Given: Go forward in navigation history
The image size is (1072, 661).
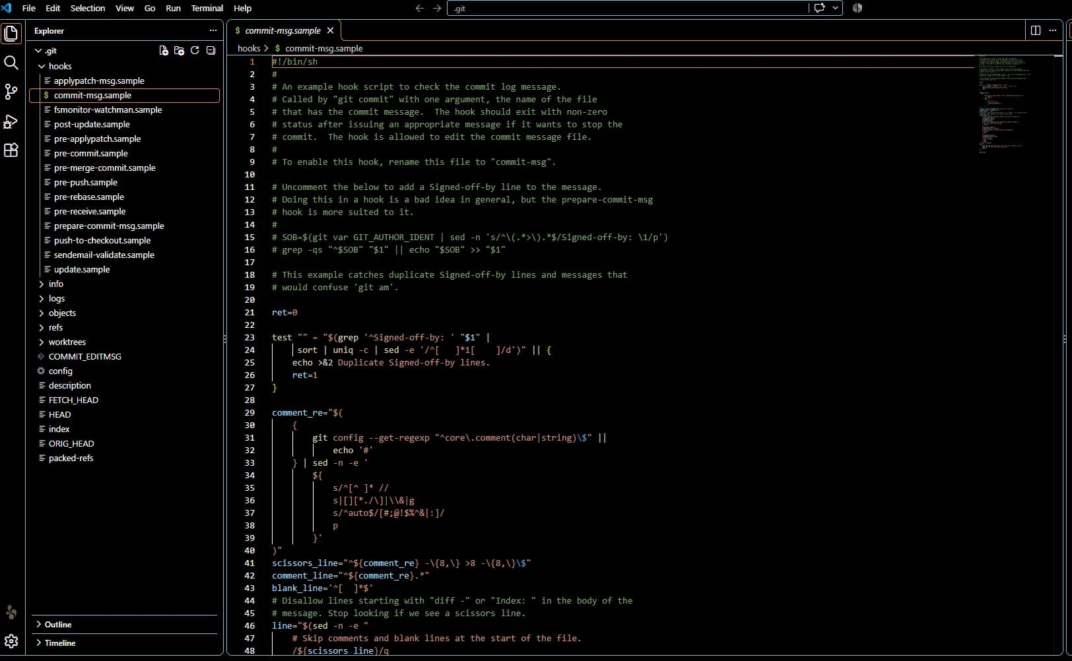Looking at the screenshot, I should click(x=437, y=8).
